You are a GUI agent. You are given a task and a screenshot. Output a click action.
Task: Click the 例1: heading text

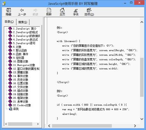pos(60,28)
